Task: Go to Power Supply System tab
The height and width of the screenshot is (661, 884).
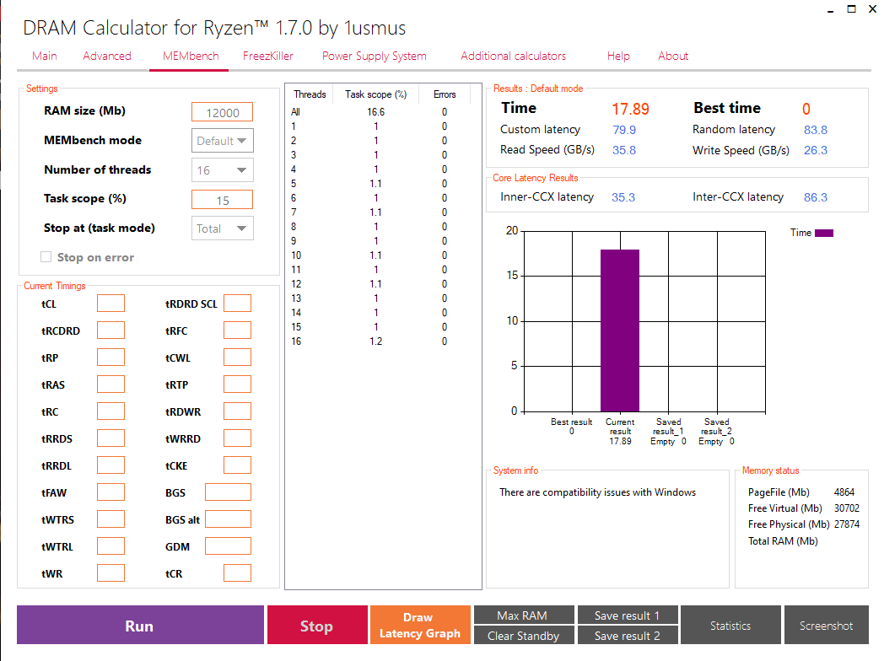Action: (x=374, y=56)
